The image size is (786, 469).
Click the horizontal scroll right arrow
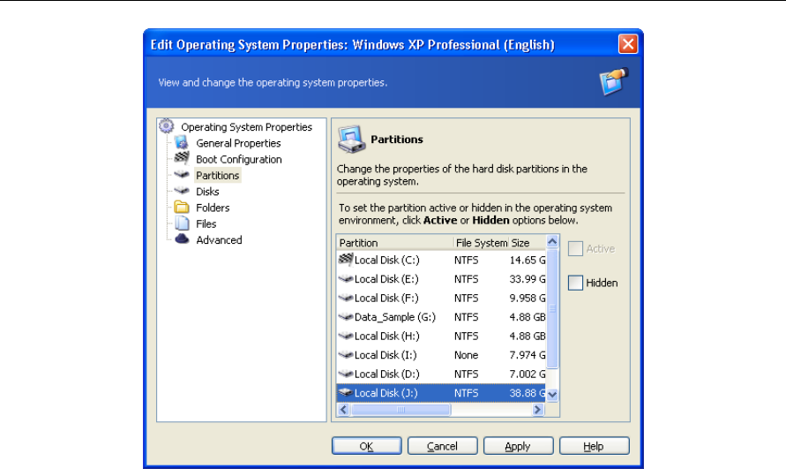[x=538, y=409]
